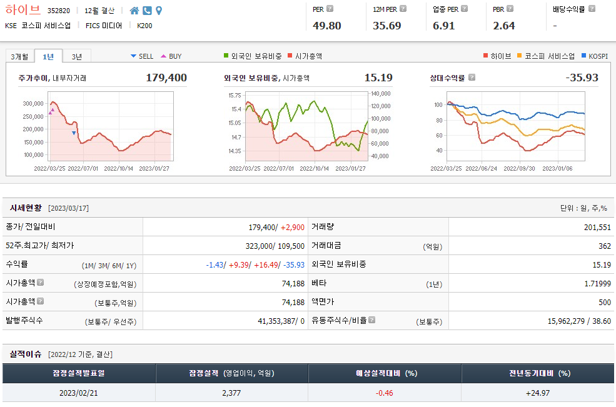Screen dimensions: 616x407
Task: Click the 12M PER value 35.69
Action: click(x=387, y=26)
